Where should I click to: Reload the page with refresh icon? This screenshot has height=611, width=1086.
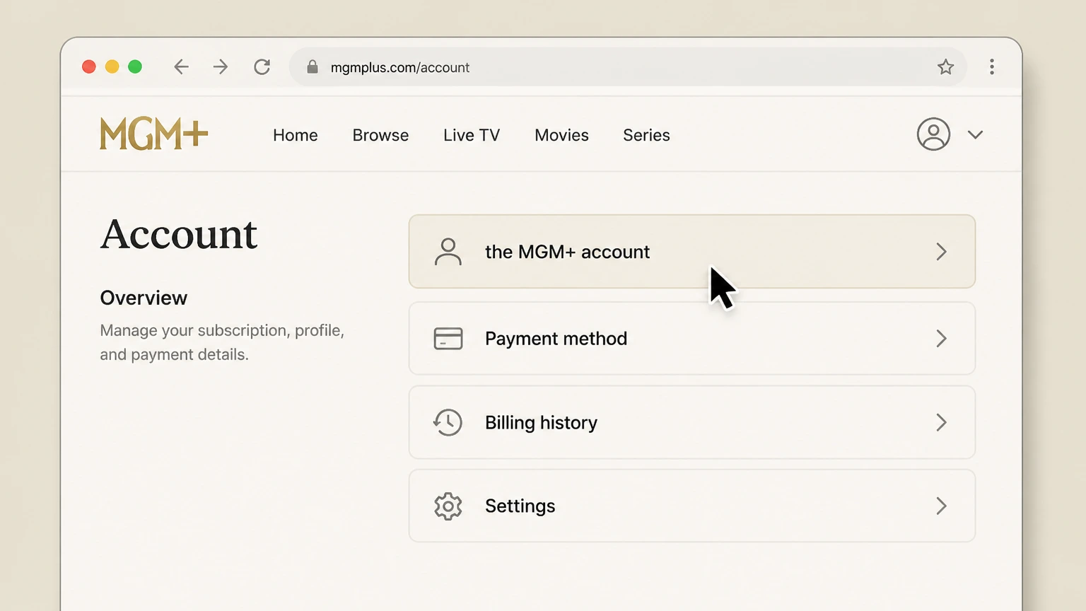coord(262,67)
